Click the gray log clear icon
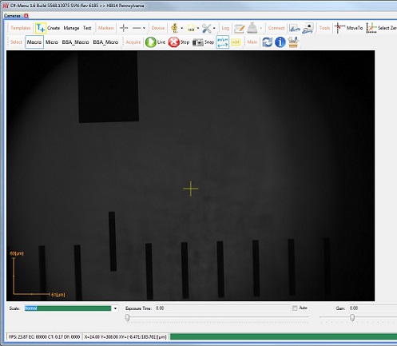The width and height of the screenshot is (397, 346). tap(252, 28)
